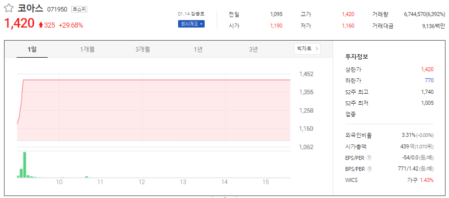
Task: Click the 저가 value 1,160
Action: 348,26
